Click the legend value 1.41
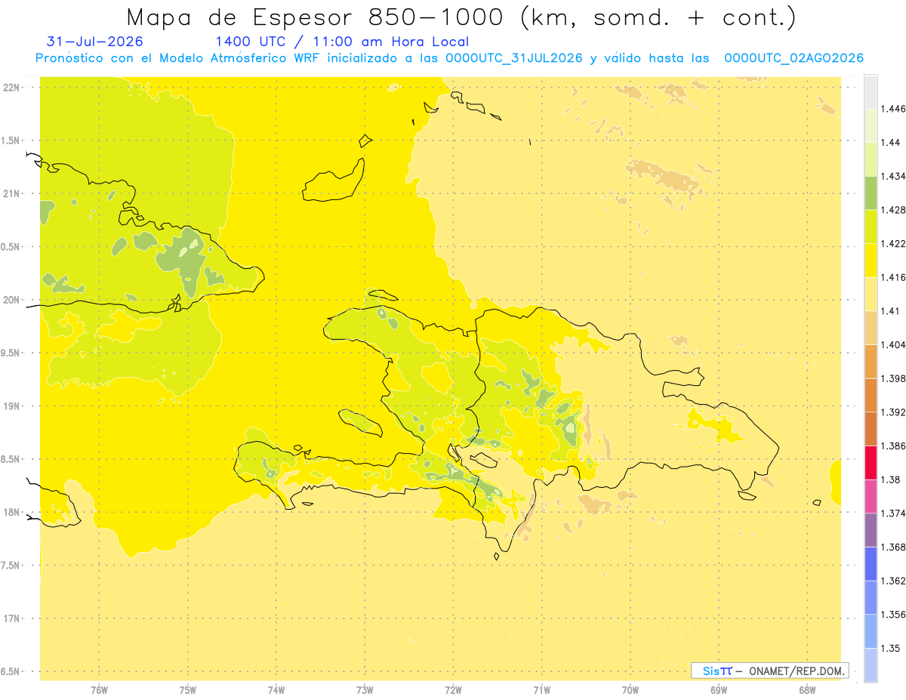This screenshot has height=700, width=906. pos(891,310)
